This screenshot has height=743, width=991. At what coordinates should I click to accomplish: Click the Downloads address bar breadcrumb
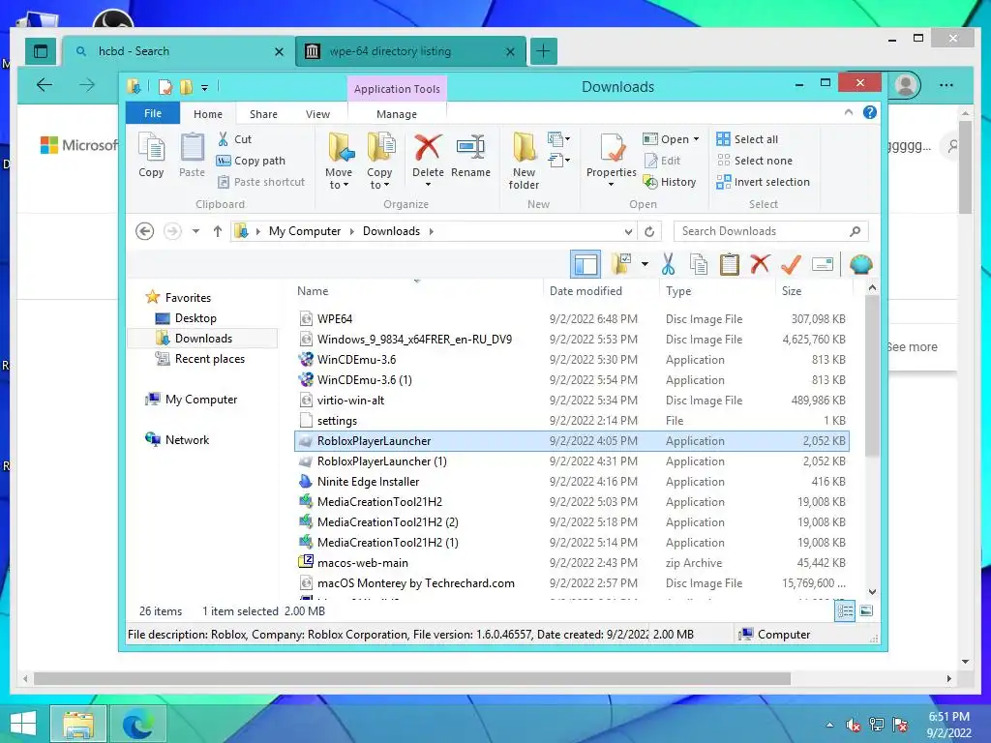click(391, 231)
